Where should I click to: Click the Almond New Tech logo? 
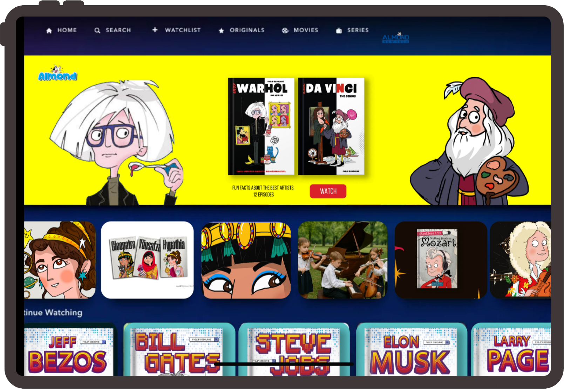click(x=395, y=38)
